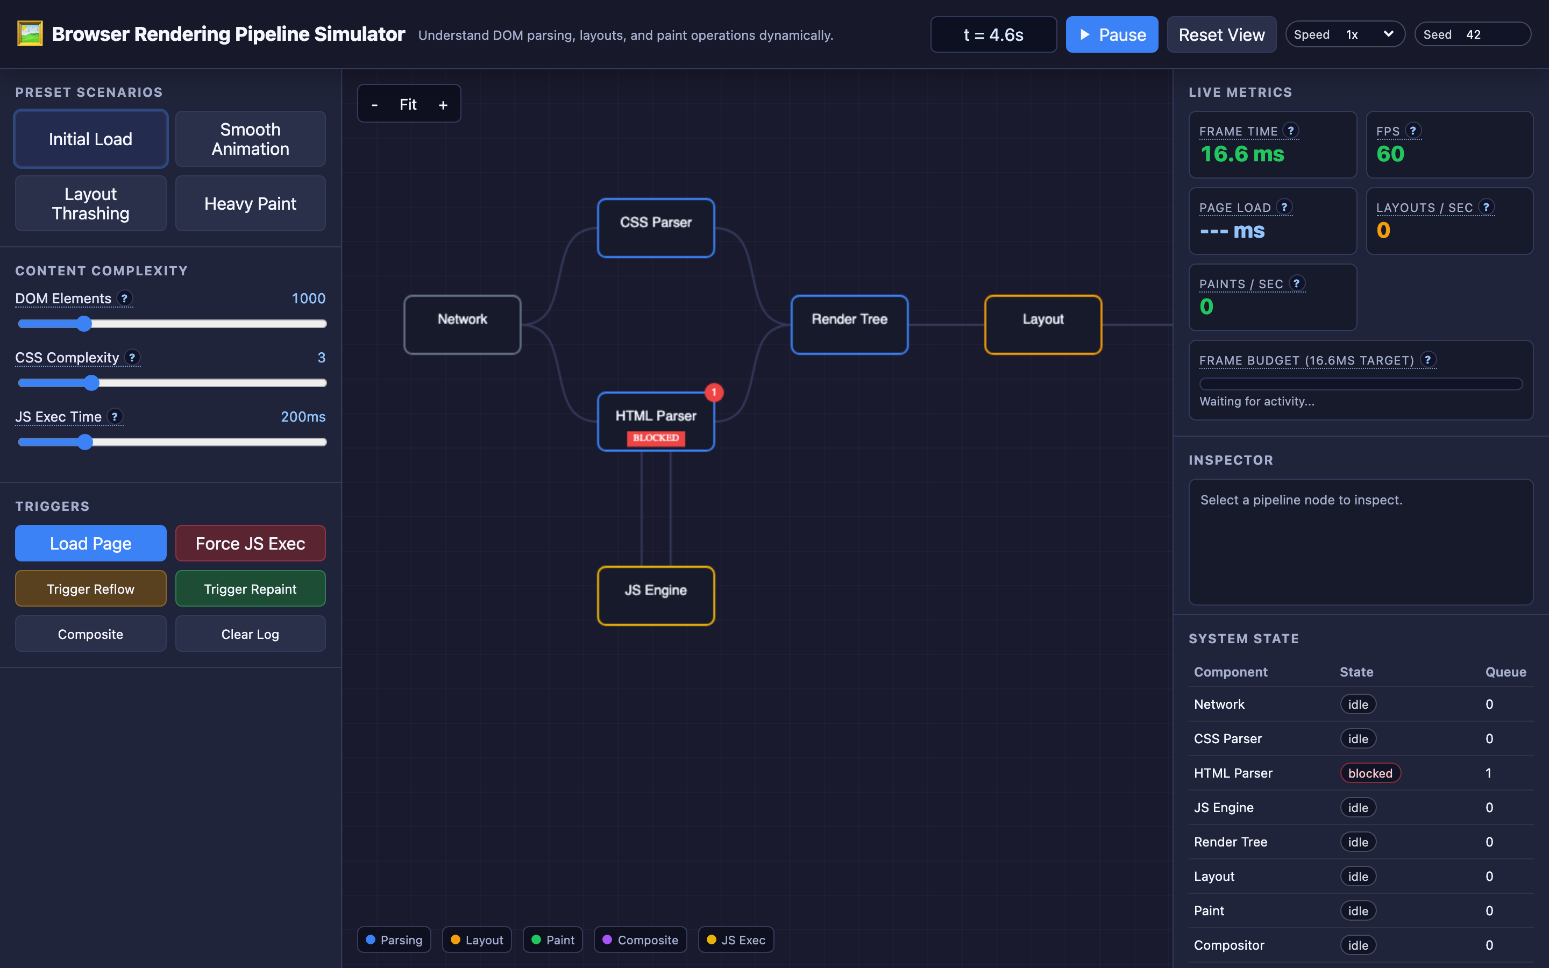Click the Load Page trigger
The width and height of the screenshot is (1549, 968).
[91, 544]
